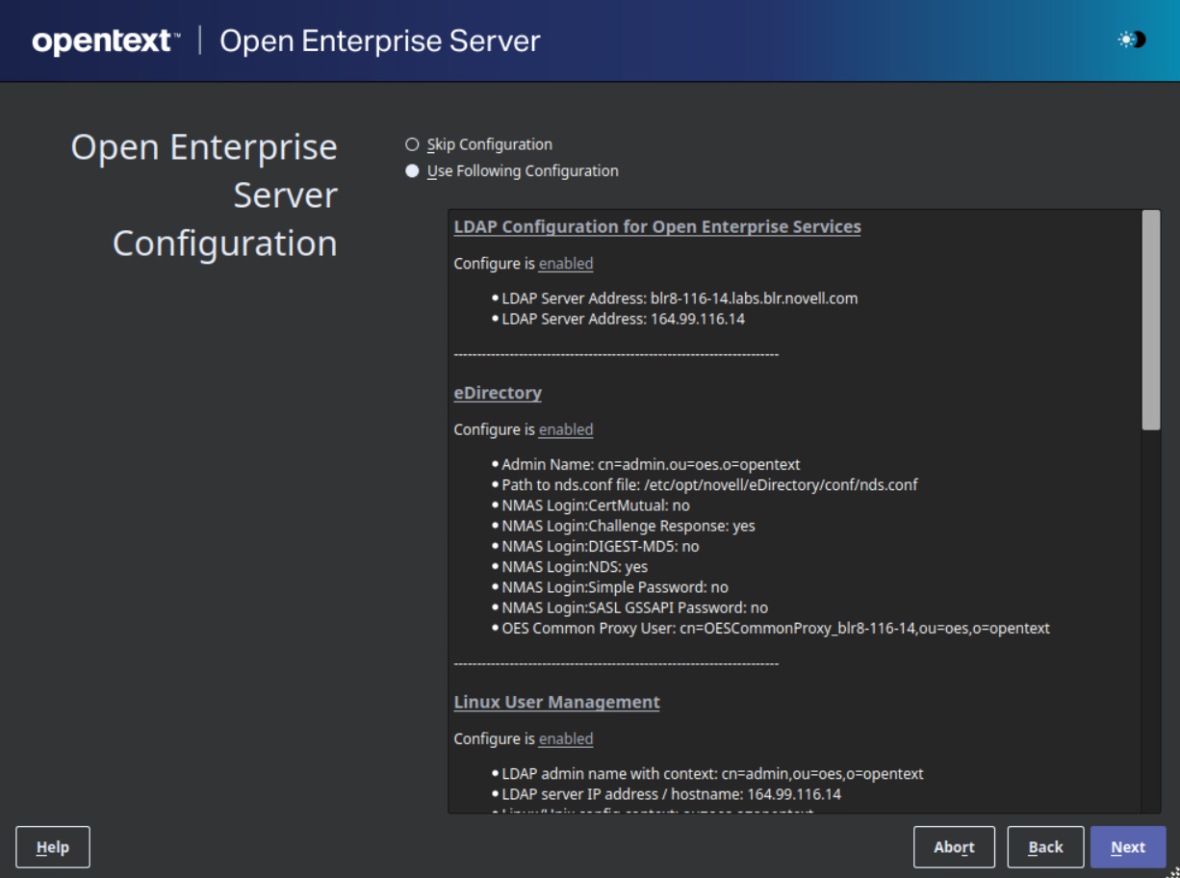Image resolution: width=1180 pixels, height=878 pixels.
Task: Click the window resize grip bottom-right
Action: click(x=1174, y=872)
